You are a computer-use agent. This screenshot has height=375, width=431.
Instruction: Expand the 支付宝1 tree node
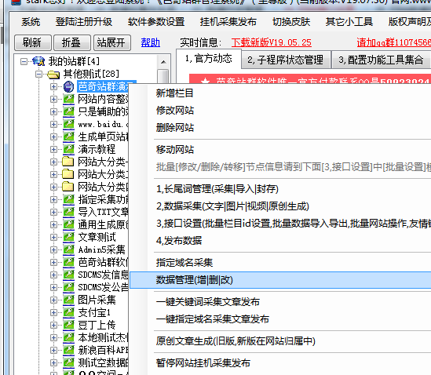coord(53,313)
